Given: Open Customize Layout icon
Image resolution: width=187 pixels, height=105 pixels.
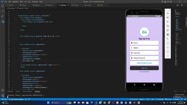Looking at the screenshot, I should 171,2.
